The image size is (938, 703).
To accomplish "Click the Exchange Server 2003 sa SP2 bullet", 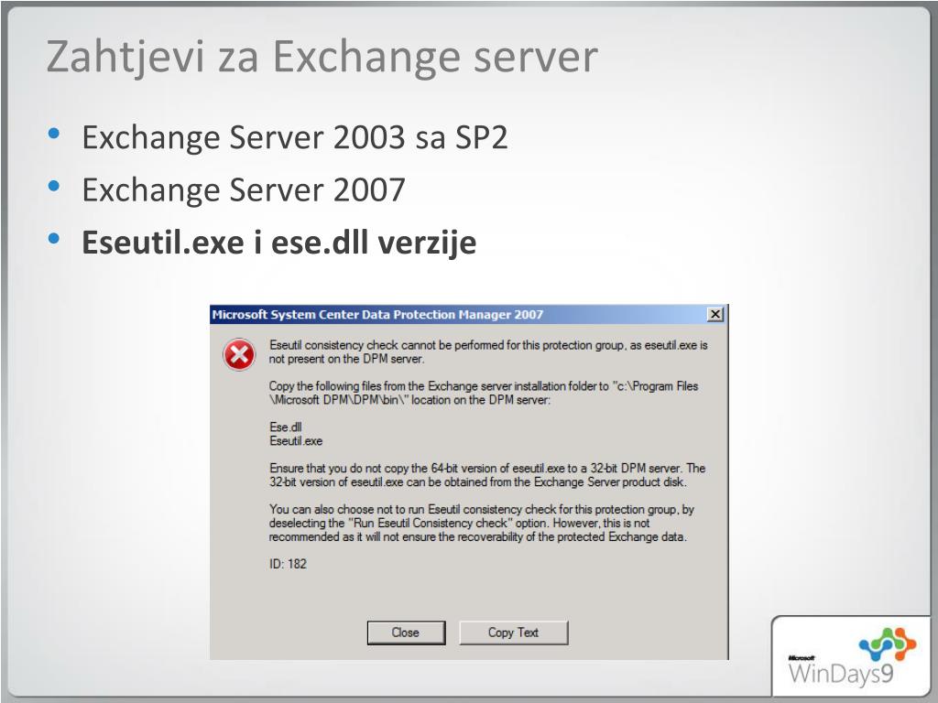I will [x=295, y=137].
